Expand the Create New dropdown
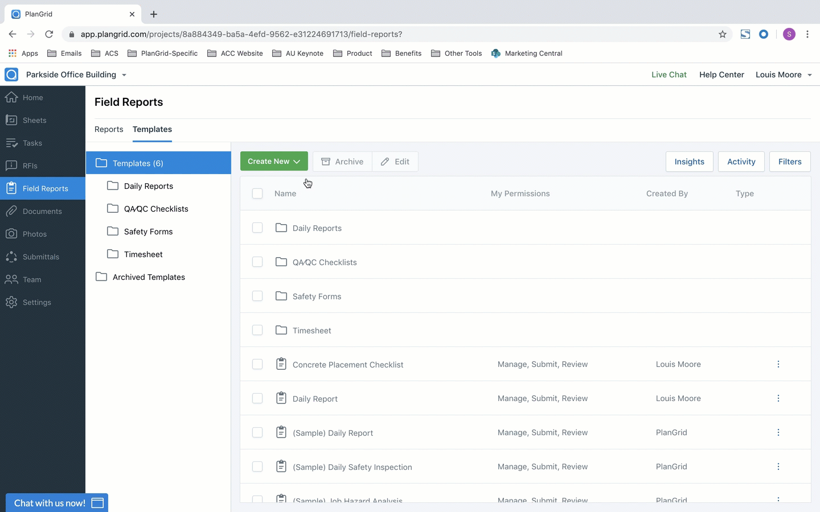The width and height of the screenshot is (820, 512). 274,162
